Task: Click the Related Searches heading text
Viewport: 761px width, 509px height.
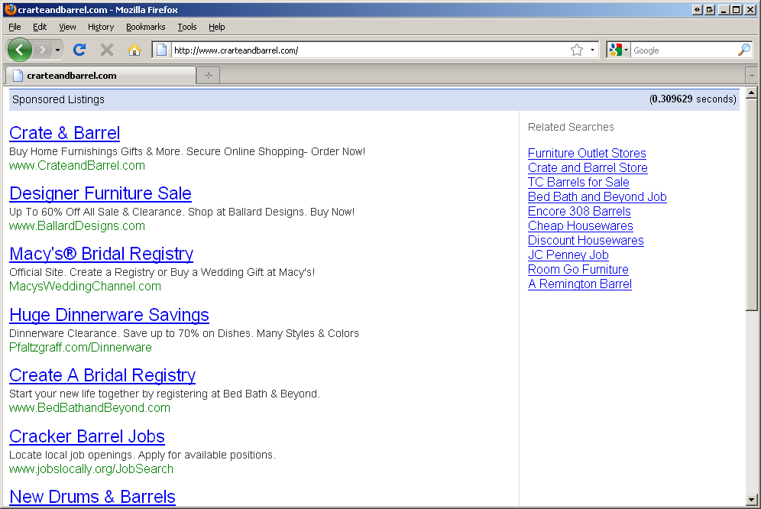Action: point(571,127)
